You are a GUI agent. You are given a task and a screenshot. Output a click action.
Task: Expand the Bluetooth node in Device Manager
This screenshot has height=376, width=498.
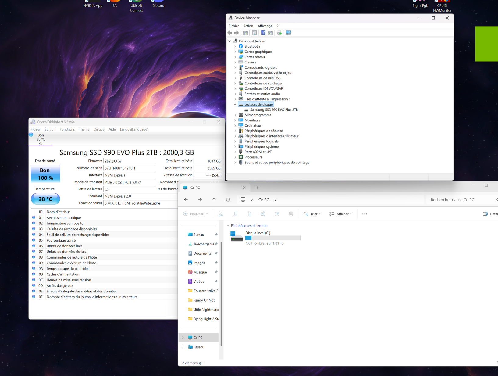pos(235,47)
